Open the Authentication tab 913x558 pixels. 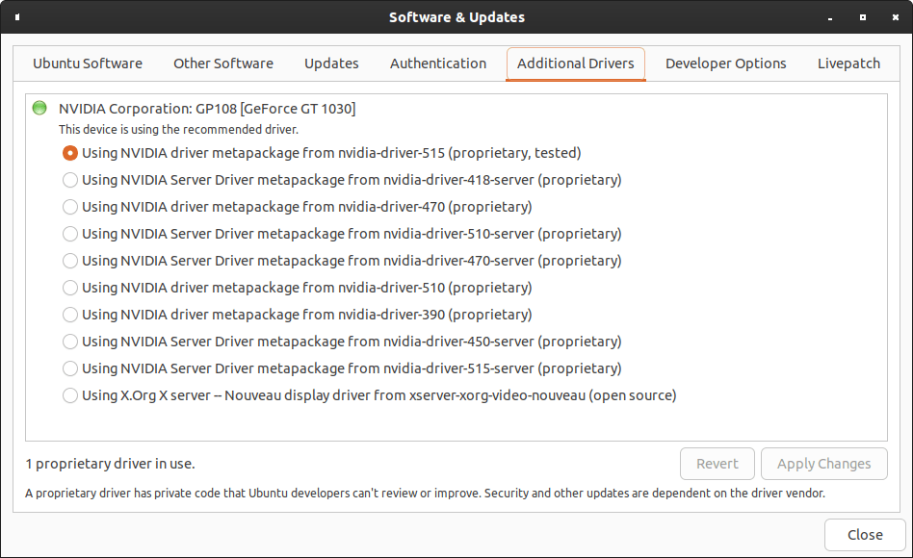click(x=438, y=63)
